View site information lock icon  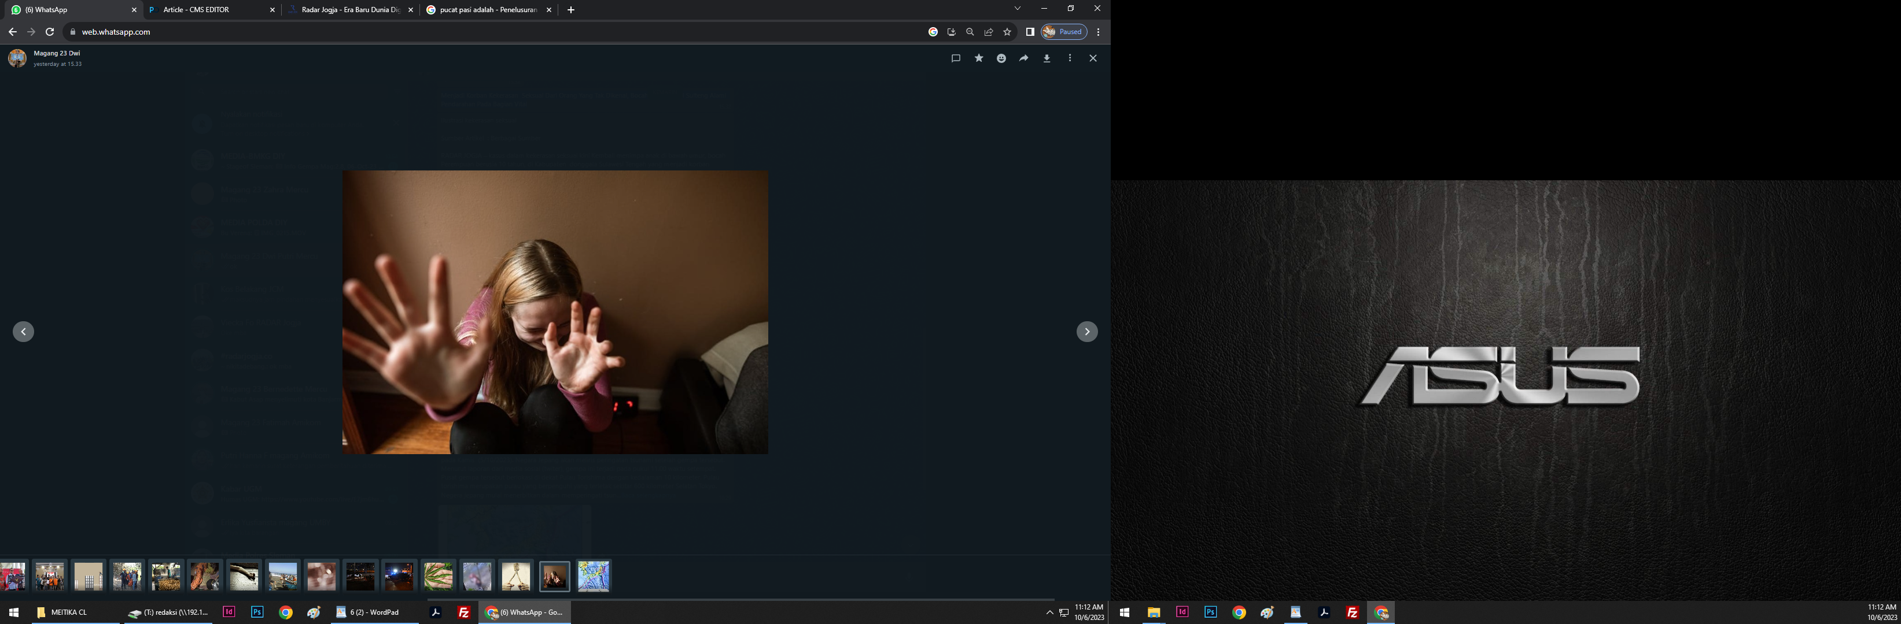point(72,32)
